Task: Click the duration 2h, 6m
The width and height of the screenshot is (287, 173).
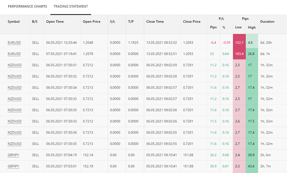Action: click(266, 155)
